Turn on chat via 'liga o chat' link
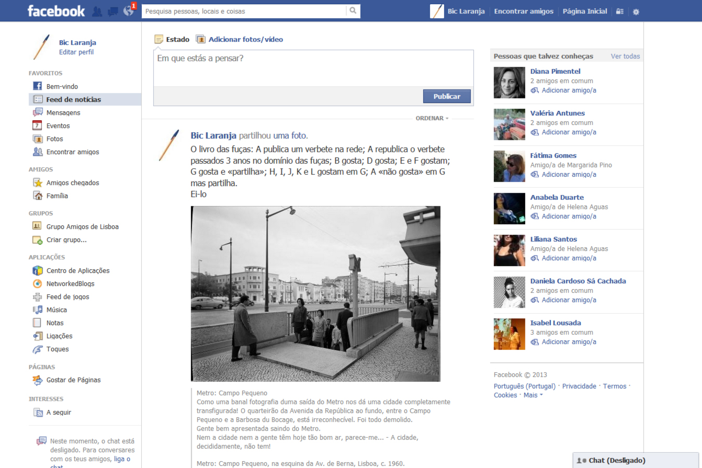 coord(122,459)
